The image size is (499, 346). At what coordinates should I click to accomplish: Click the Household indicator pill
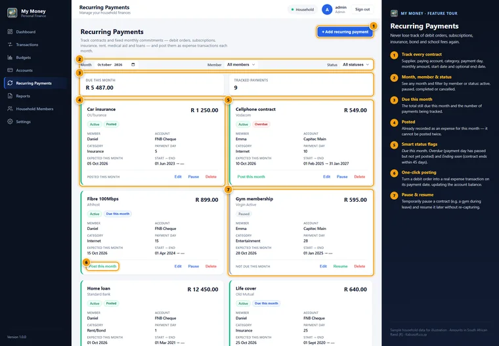(x=302, y=10)
